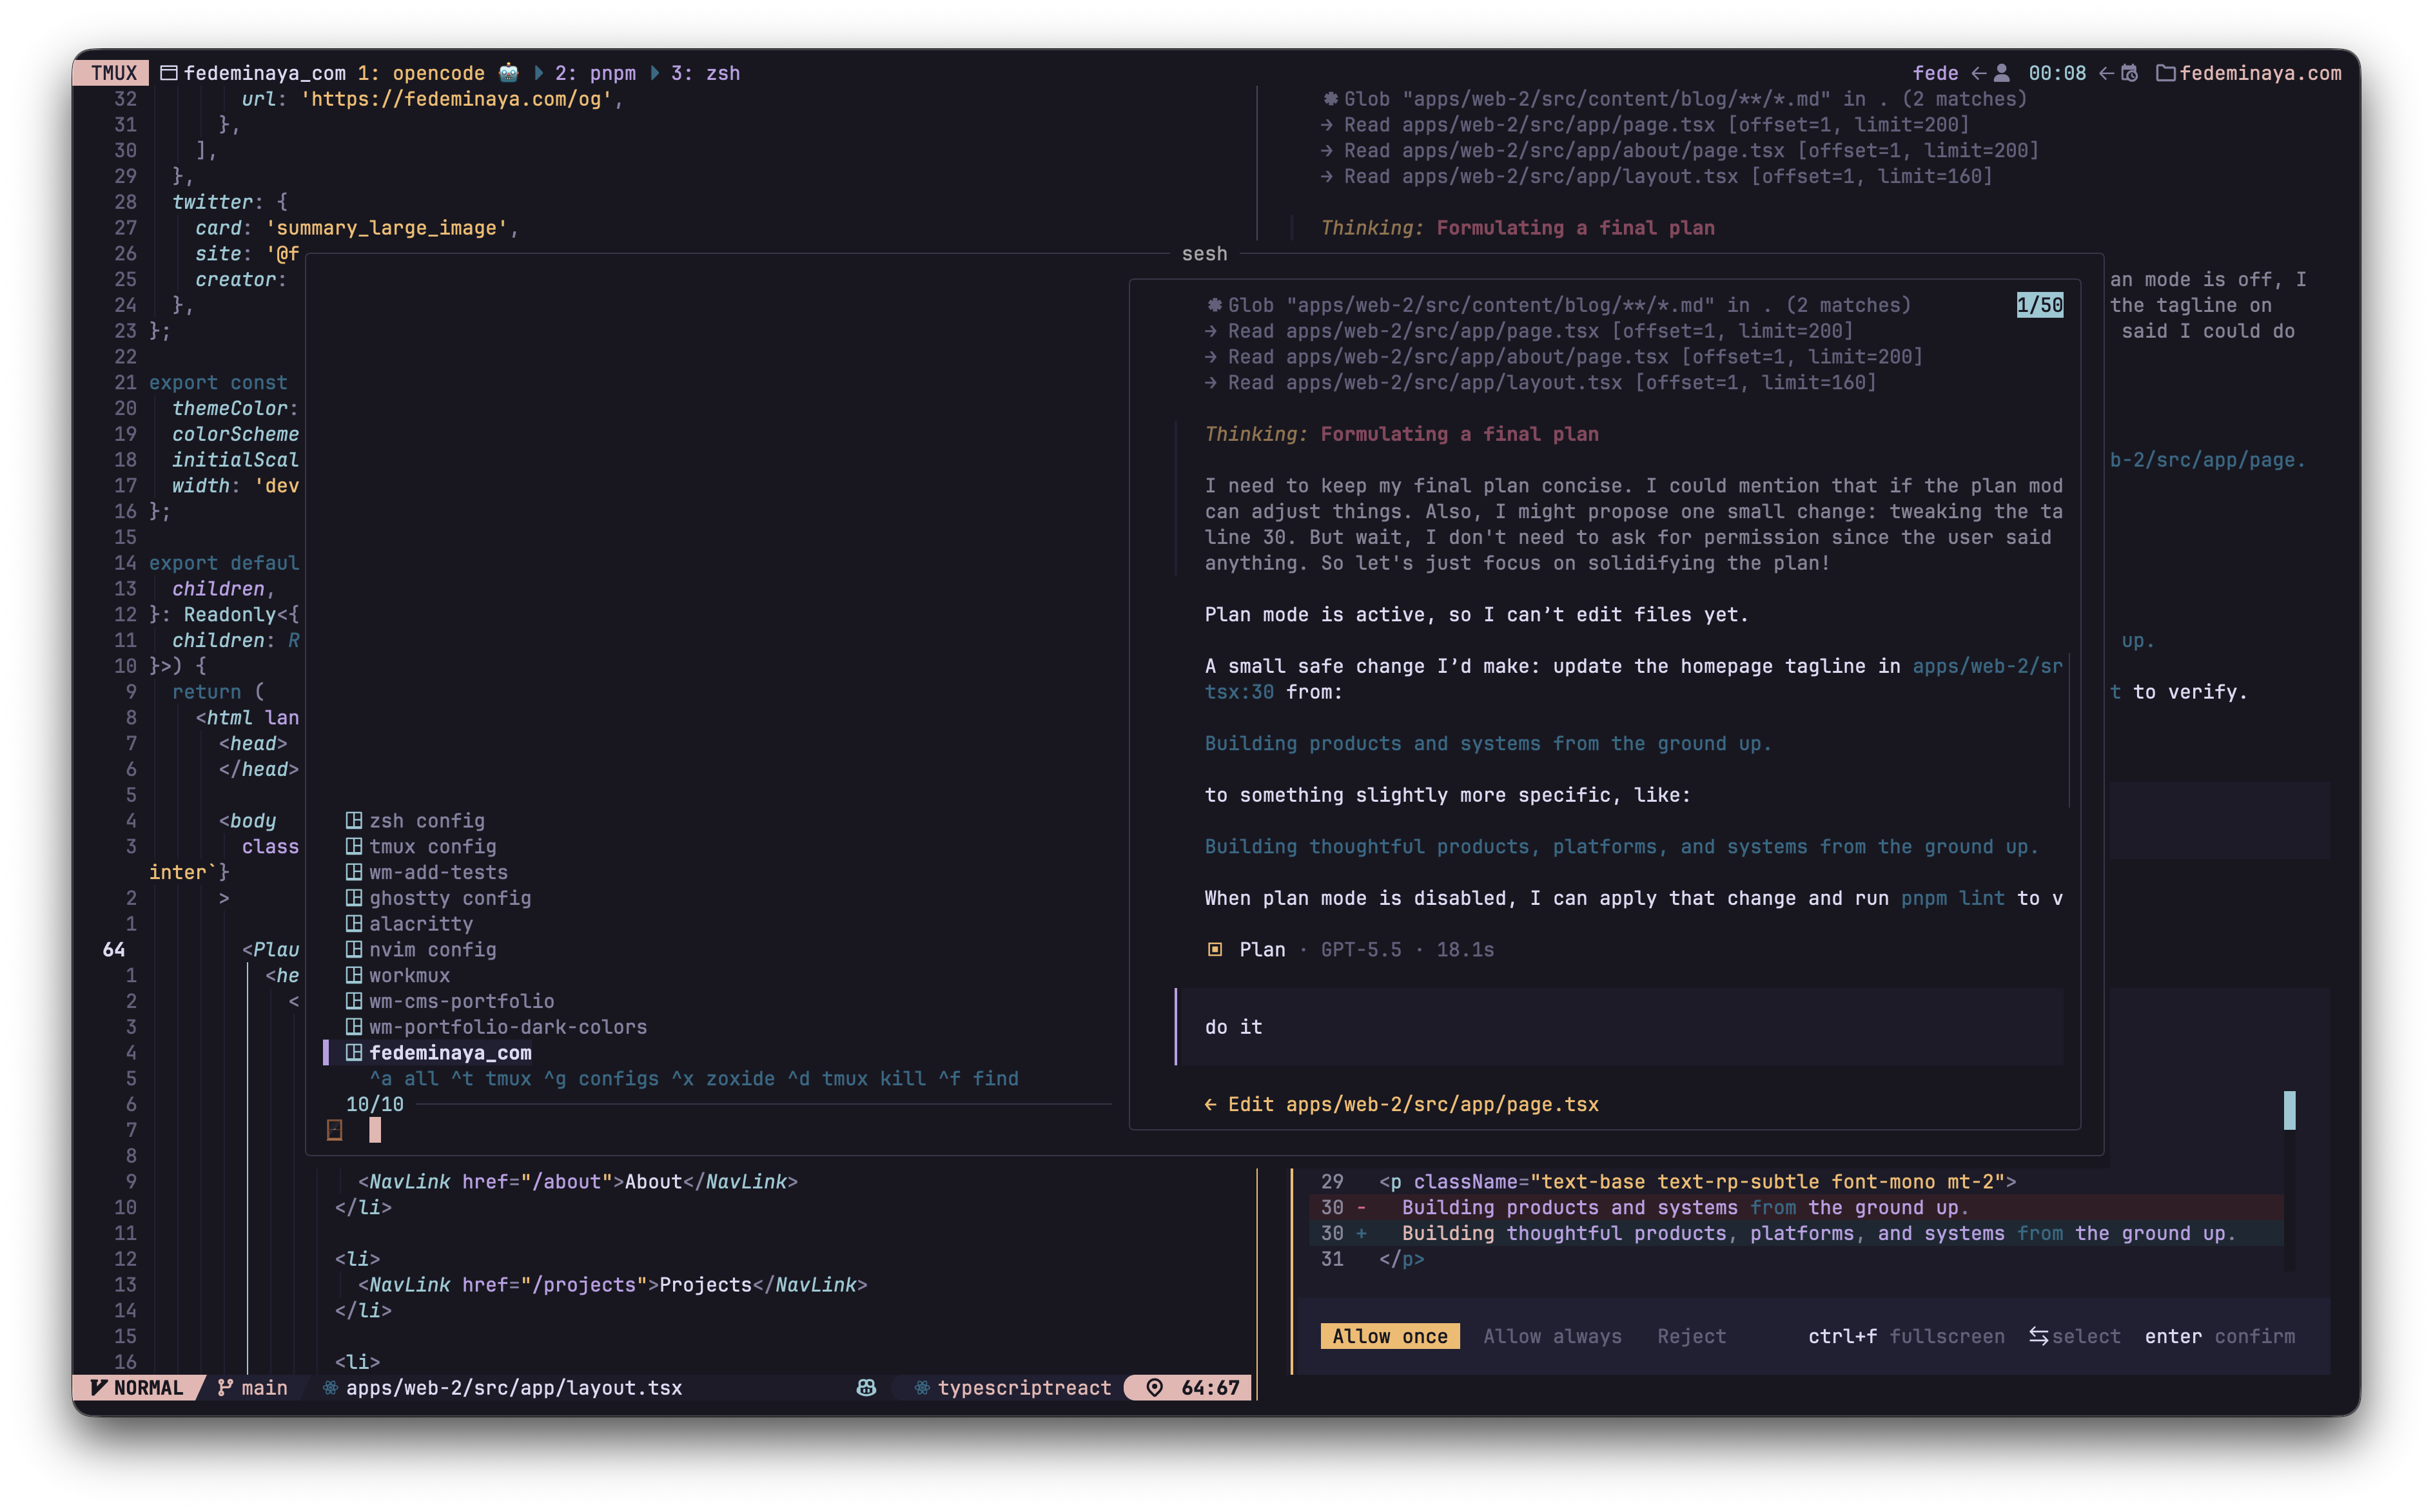Screen dimensions: 2433x1512
Task: Click the session icon beside workmux
Action: pos(354,975)
